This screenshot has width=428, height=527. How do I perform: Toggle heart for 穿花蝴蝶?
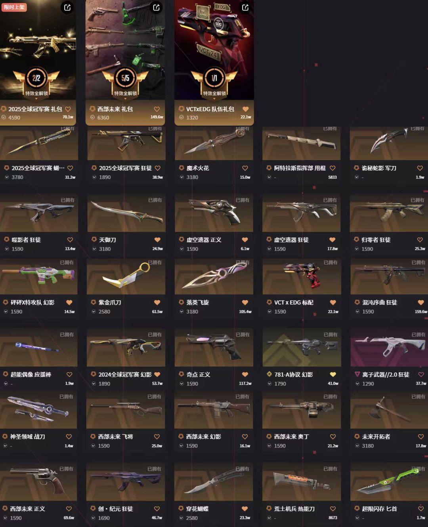[x=245, y=508]
